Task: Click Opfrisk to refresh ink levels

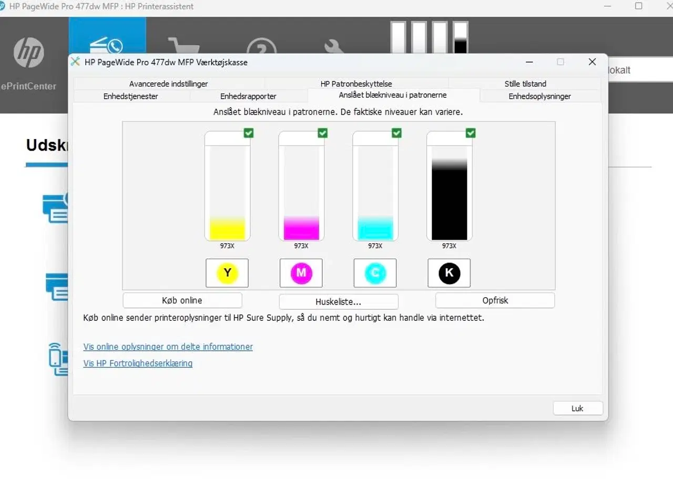Action: tap(495, 300)
